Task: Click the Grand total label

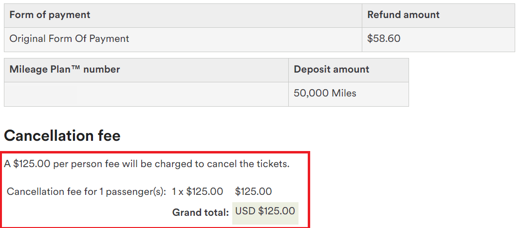Action: [x=201, y=212]
